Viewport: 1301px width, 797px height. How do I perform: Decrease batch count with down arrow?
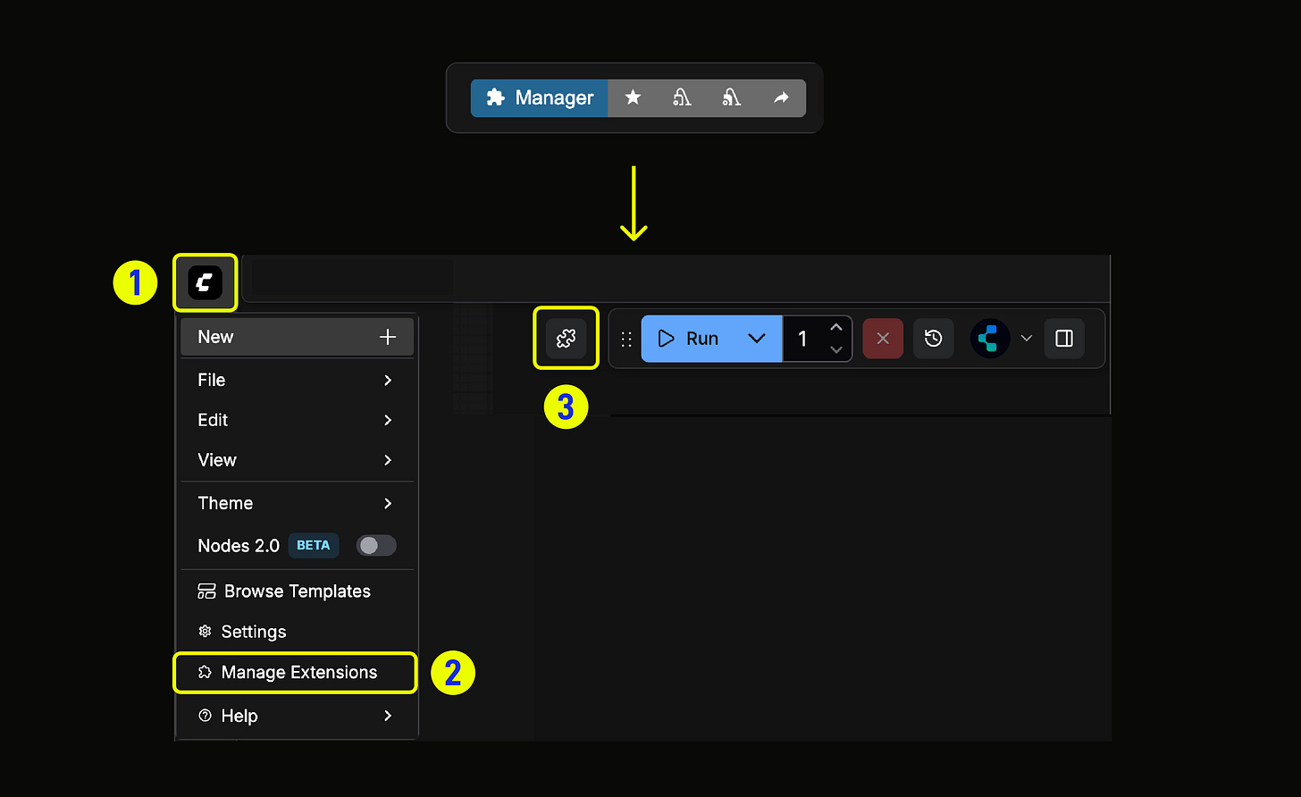(836, 350)
